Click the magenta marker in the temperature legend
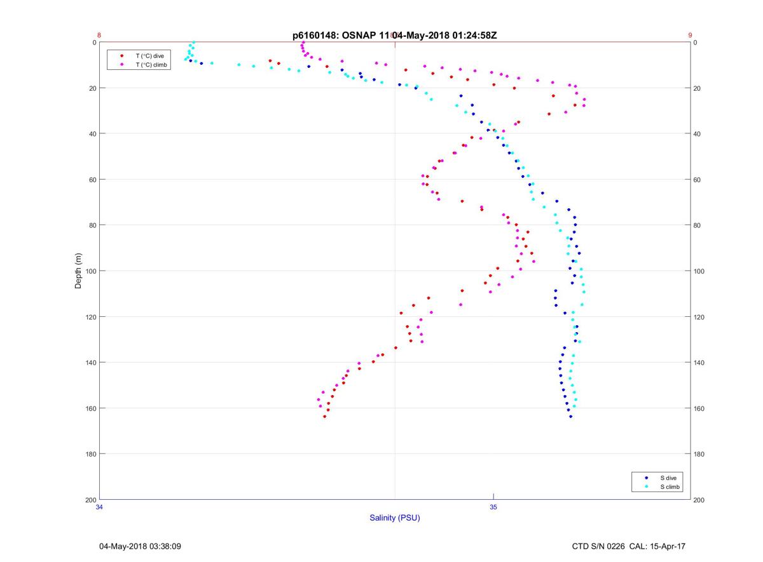Image resolution: width=763 pixels, height=562 pixels. tap(122, 65)
